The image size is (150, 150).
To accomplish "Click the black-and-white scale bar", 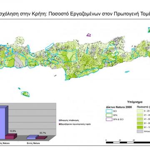I will 128,142.
